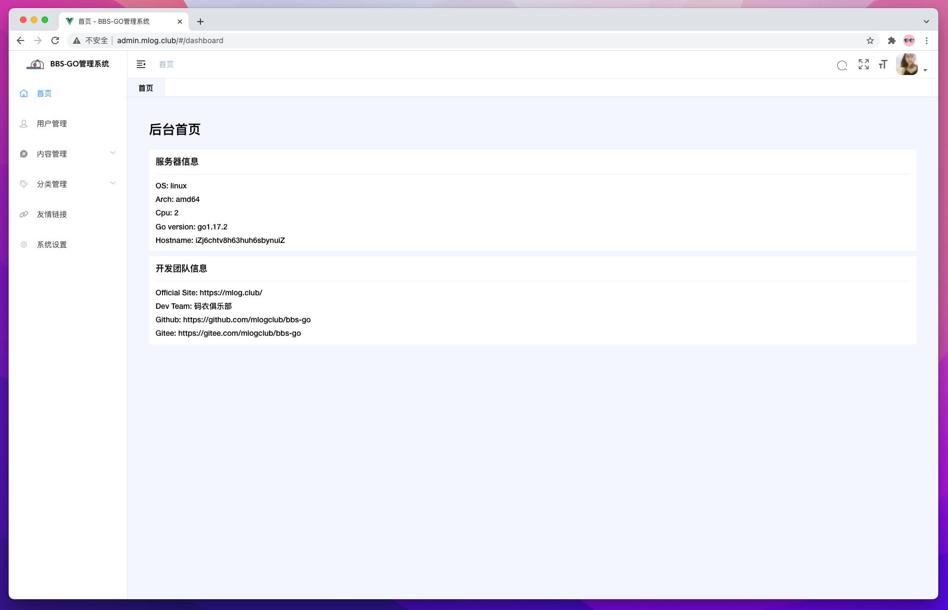Image resolution: width=948 pixels, height=610 pixels.
Task: Select the 首页 page tab
Action: pos(146,88)
